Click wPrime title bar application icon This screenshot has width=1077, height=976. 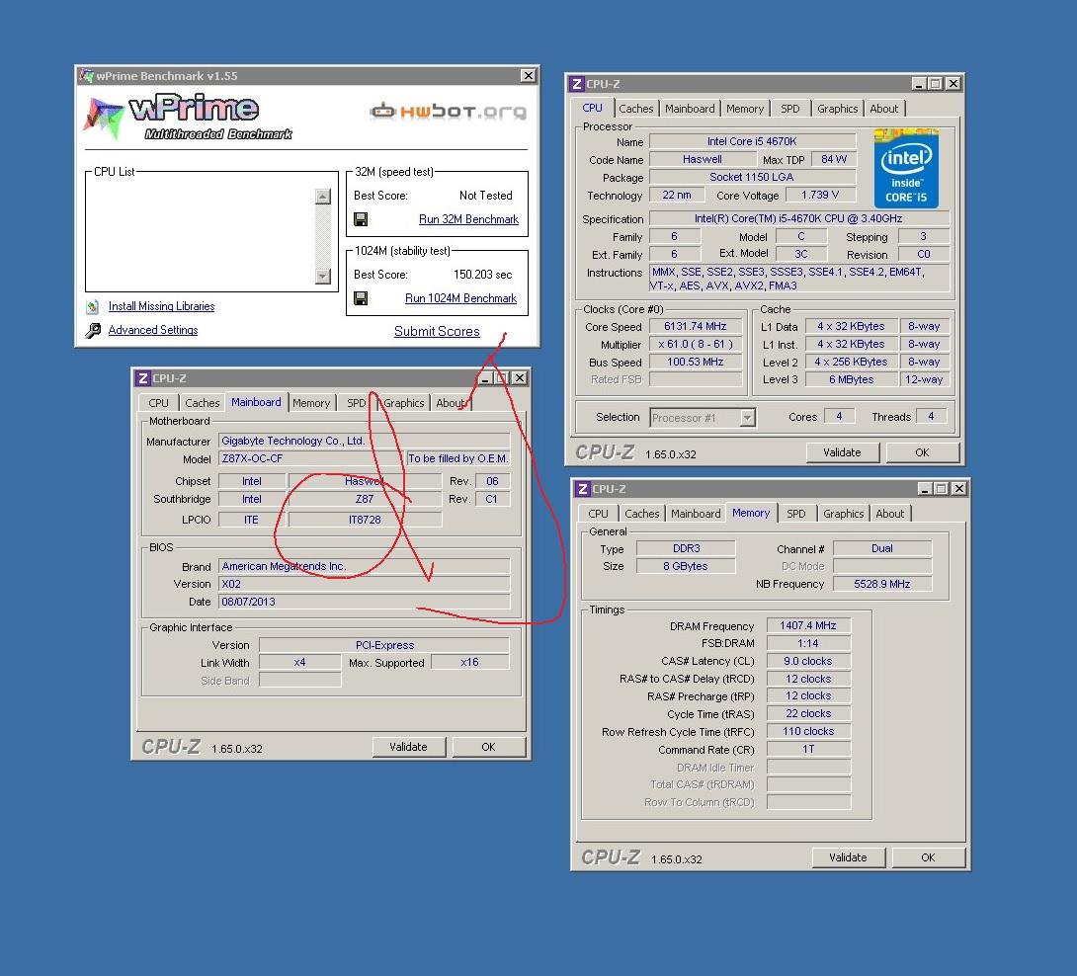(x=87, y=75)
